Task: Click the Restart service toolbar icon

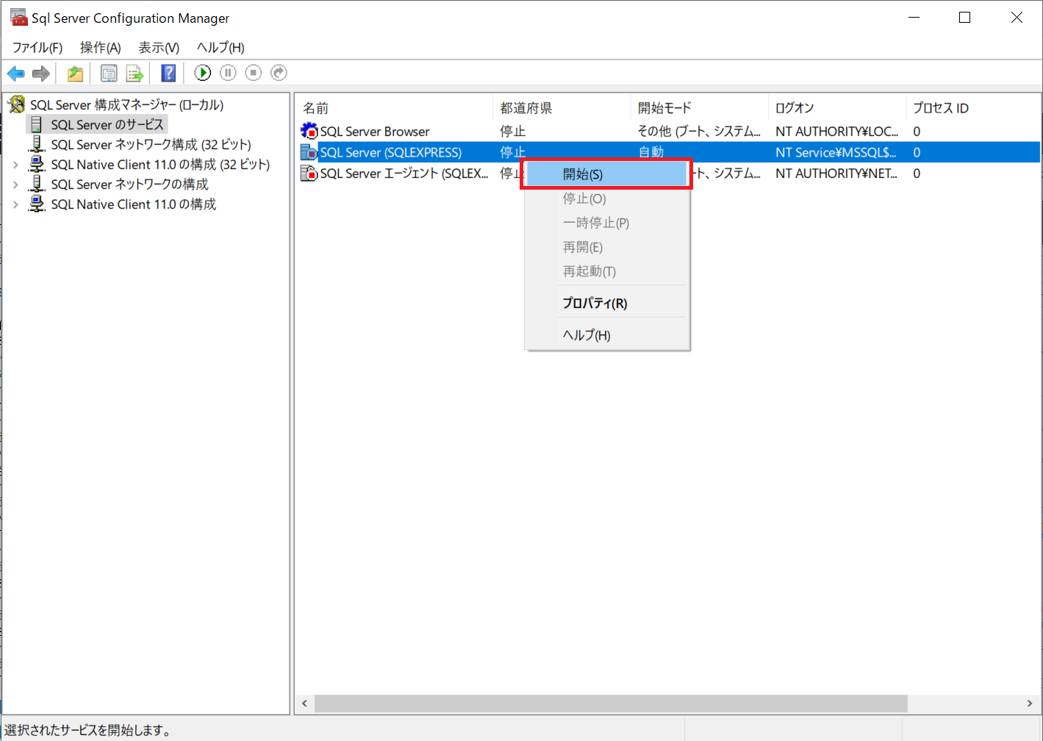Action: [x=279, y=73]
